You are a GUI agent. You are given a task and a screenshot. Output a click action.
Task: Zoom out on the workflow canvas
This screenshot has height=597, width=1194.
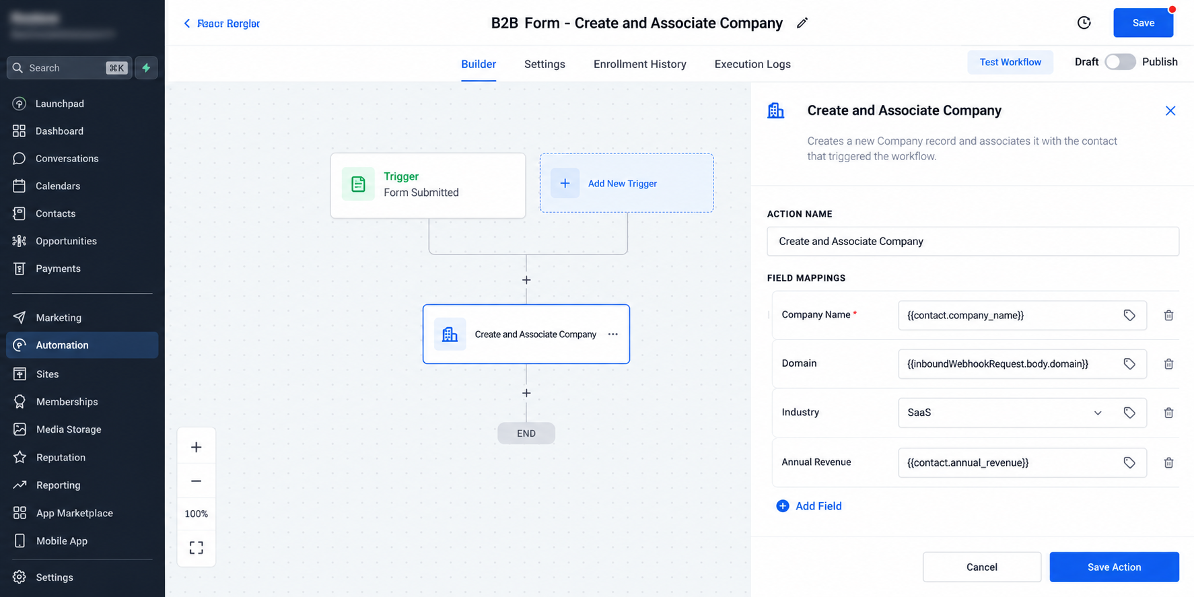tap(196, 481)
